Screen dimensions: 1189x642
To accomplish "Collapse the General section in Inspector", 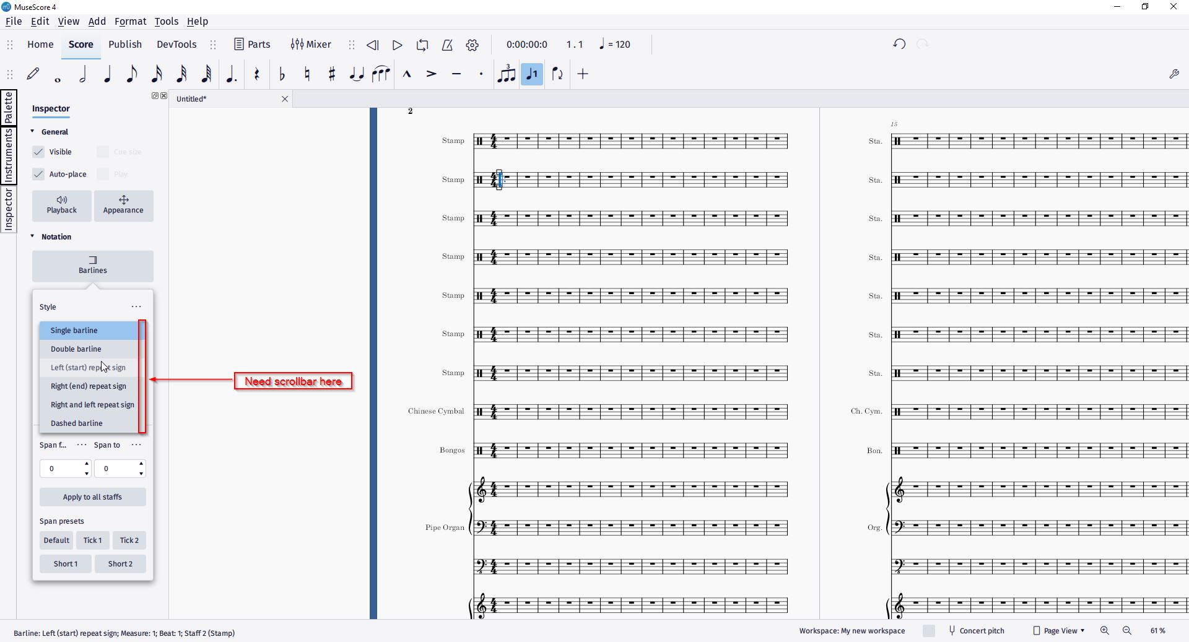I will click(33, 131).
